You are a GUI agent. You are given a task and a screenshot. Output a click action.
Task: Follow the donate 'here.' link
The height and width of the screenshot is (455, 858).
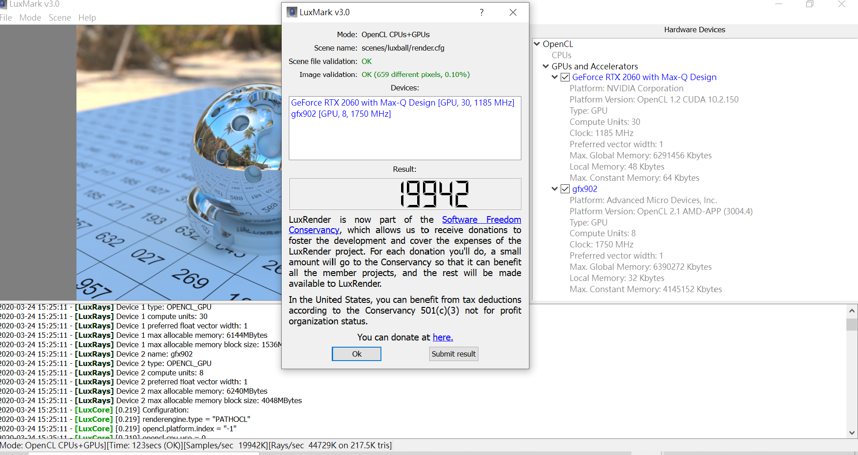tap(443, 337)
